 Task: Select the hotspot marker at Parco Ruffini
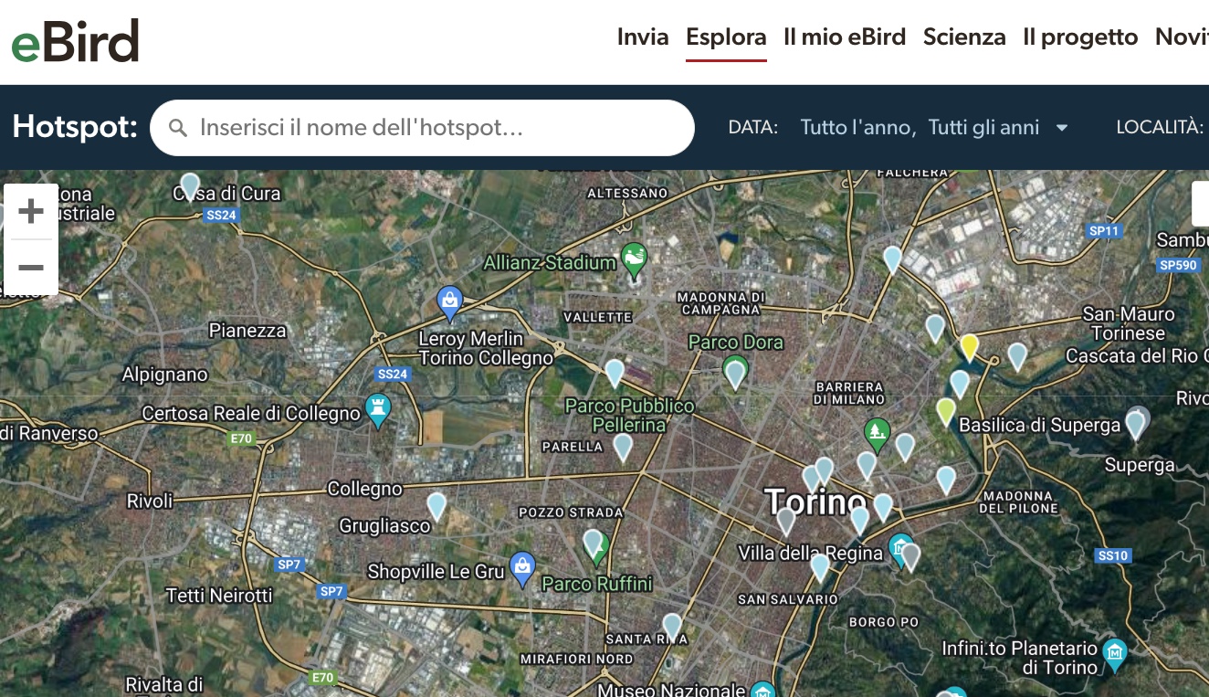pyautogui.click(x=594, y=544)
